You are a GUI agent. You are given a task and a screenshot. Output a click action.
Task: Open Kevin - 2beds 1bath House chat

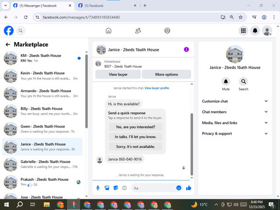coord(42,76)
